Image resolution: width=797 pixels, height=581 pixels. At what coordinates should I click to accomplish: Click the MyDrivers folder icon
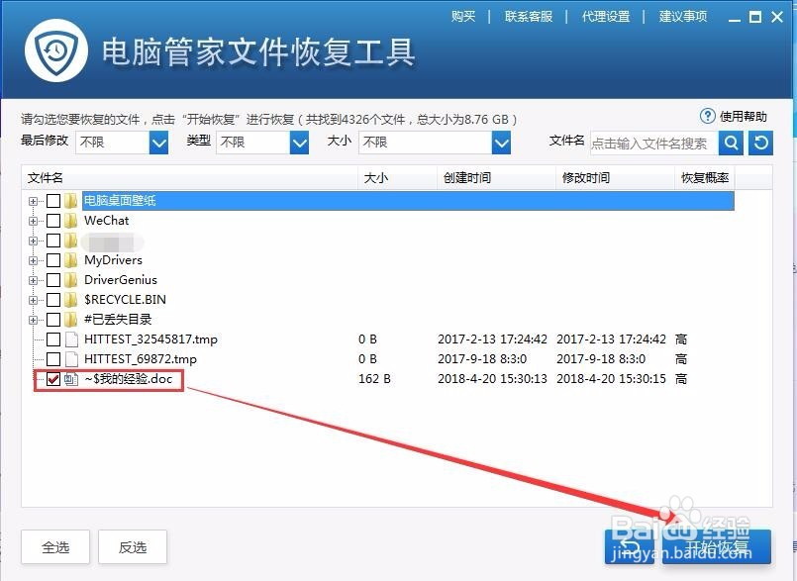pyautogui.click(x=70, y=260)
